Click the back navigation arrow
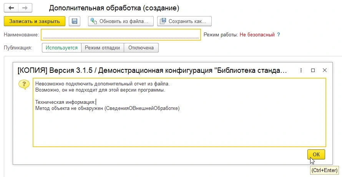This screenshot has height=177, width=342. point(11,8)
